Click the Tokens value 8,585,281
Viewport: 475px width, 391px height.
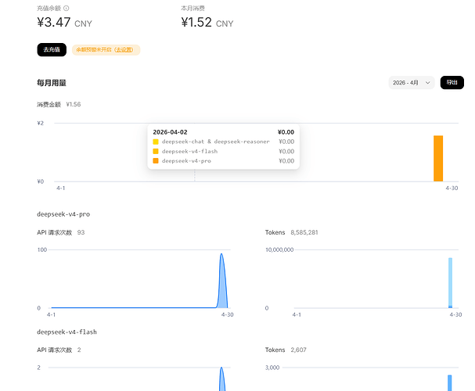tap(304, 232)
